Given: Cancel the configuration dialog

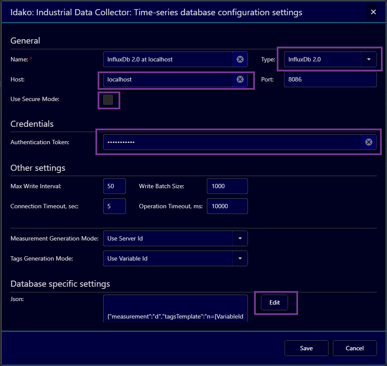Looking at the screenshot, I should (x=354, y=348).
